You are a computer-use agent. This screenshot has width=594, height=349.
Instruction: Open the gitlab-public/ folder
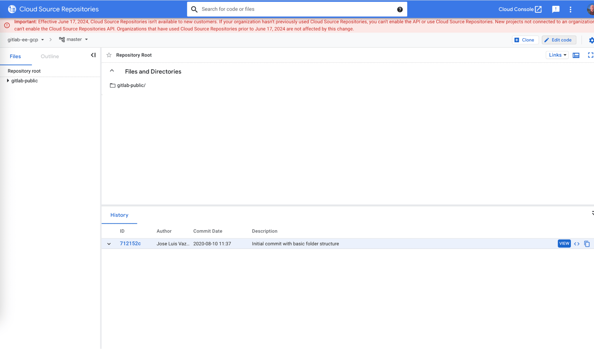click(131, 86)
